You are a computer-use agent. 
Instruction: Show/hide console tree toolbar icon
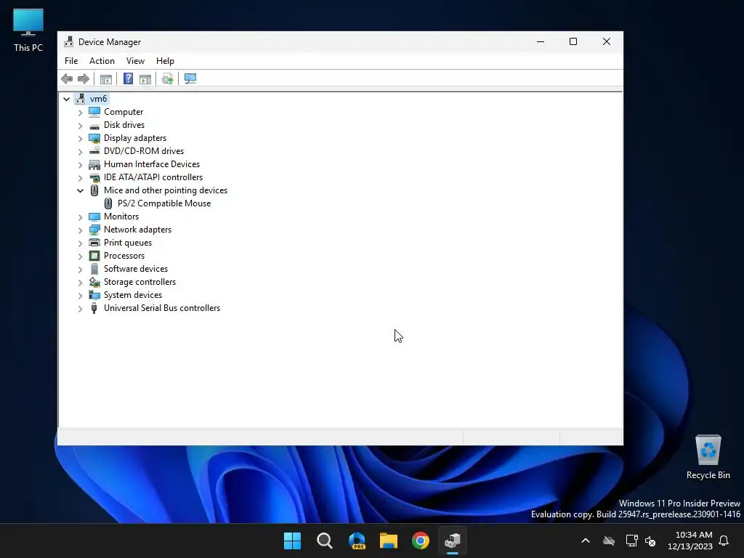(x=106, y=78)
